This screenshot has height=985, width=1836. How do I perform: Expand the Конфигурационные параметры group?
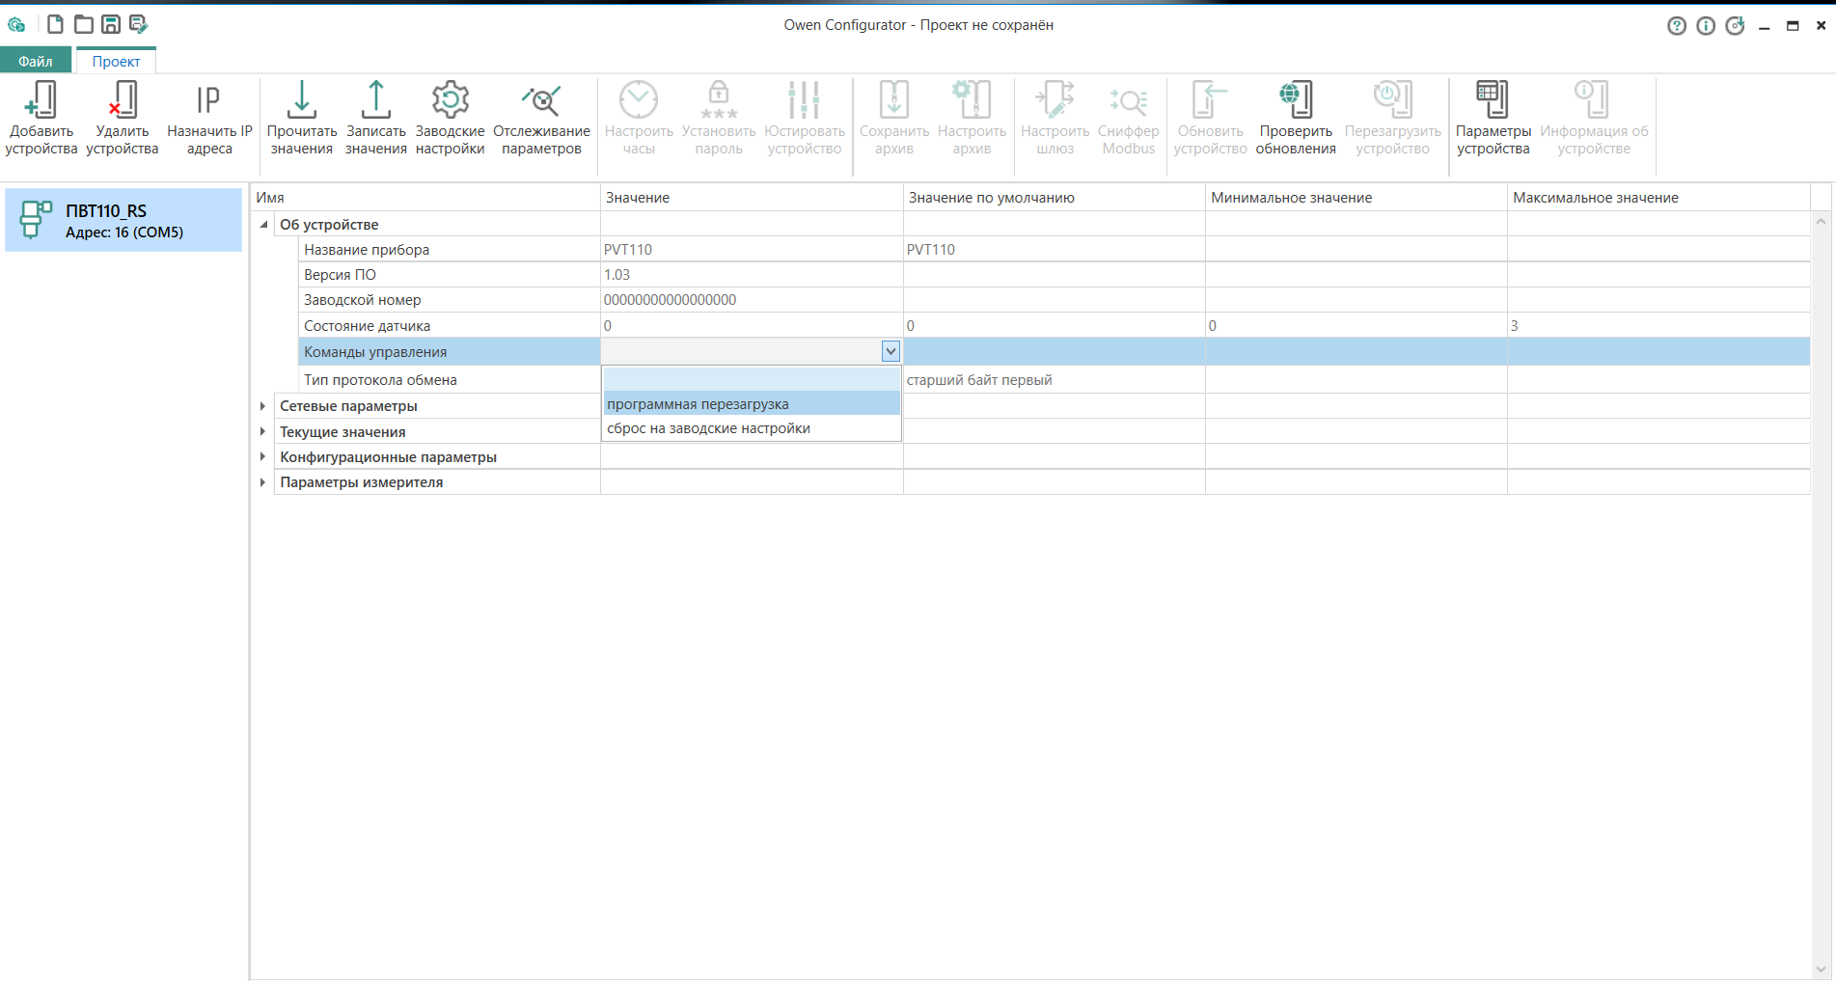coord(262,457)
